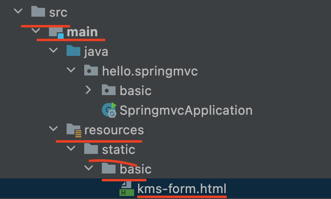Image resolution: width=331 pixels, height=199 pixels.
Task: Select the hello.springmvc package label
Action: [150, 72]
